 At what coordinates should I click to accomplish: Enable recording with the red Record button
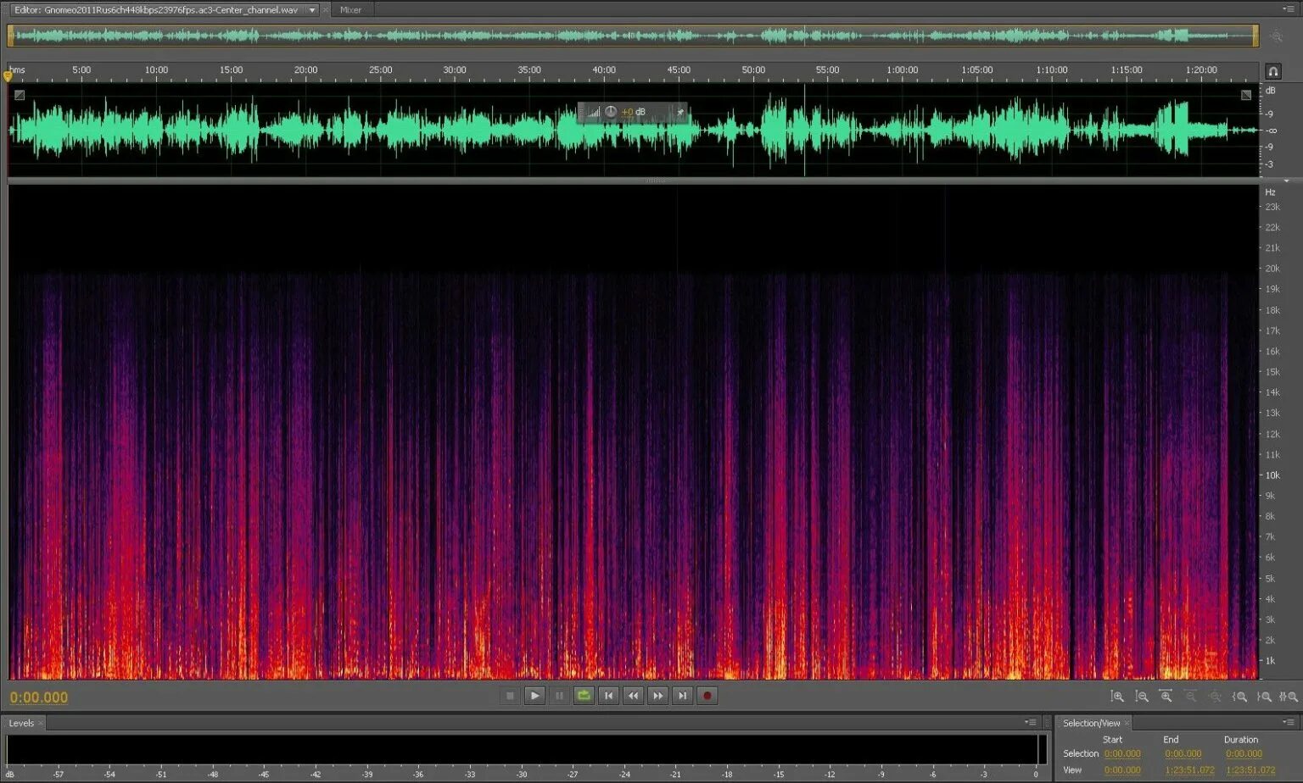[x=707, y=695]
